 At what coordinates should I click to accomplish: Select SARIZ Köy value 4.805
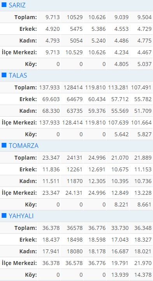(121, 64)
